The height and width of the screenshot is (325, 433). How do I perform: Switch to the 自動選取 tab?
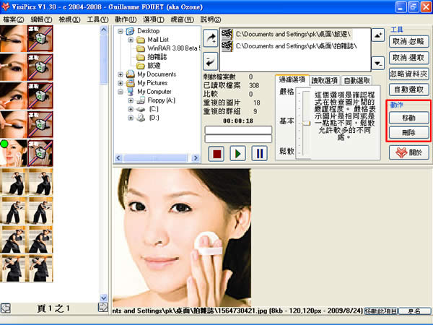359,80
